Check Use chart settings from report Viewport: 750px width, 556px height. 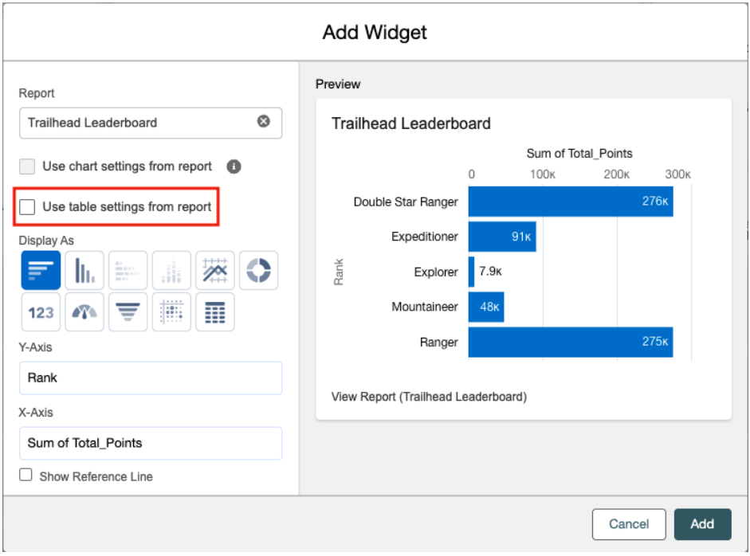pyautogui.click(x=28, y=166)
